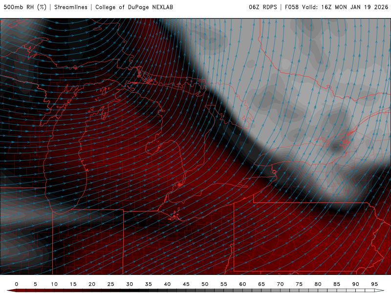Click the '90' color scale label
391x293 pixels.
click(356, 284)
